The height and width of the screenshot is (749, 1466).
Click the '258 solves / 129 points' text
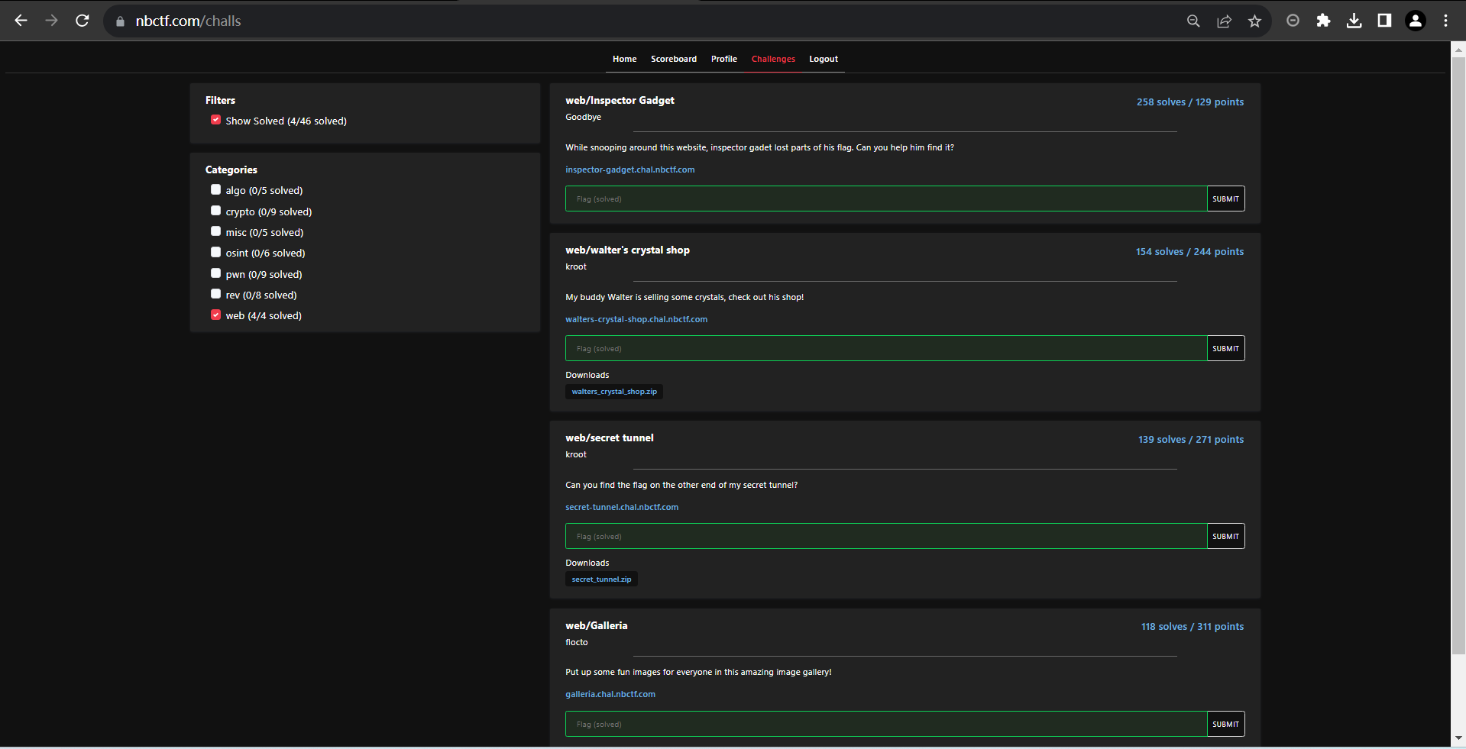pyautogui.click(x=1190, y=102)
